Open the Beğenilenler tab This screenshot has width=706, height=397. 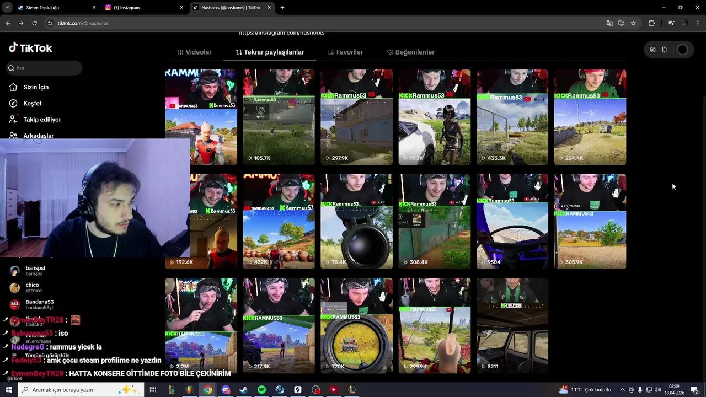tap(411, 52)
